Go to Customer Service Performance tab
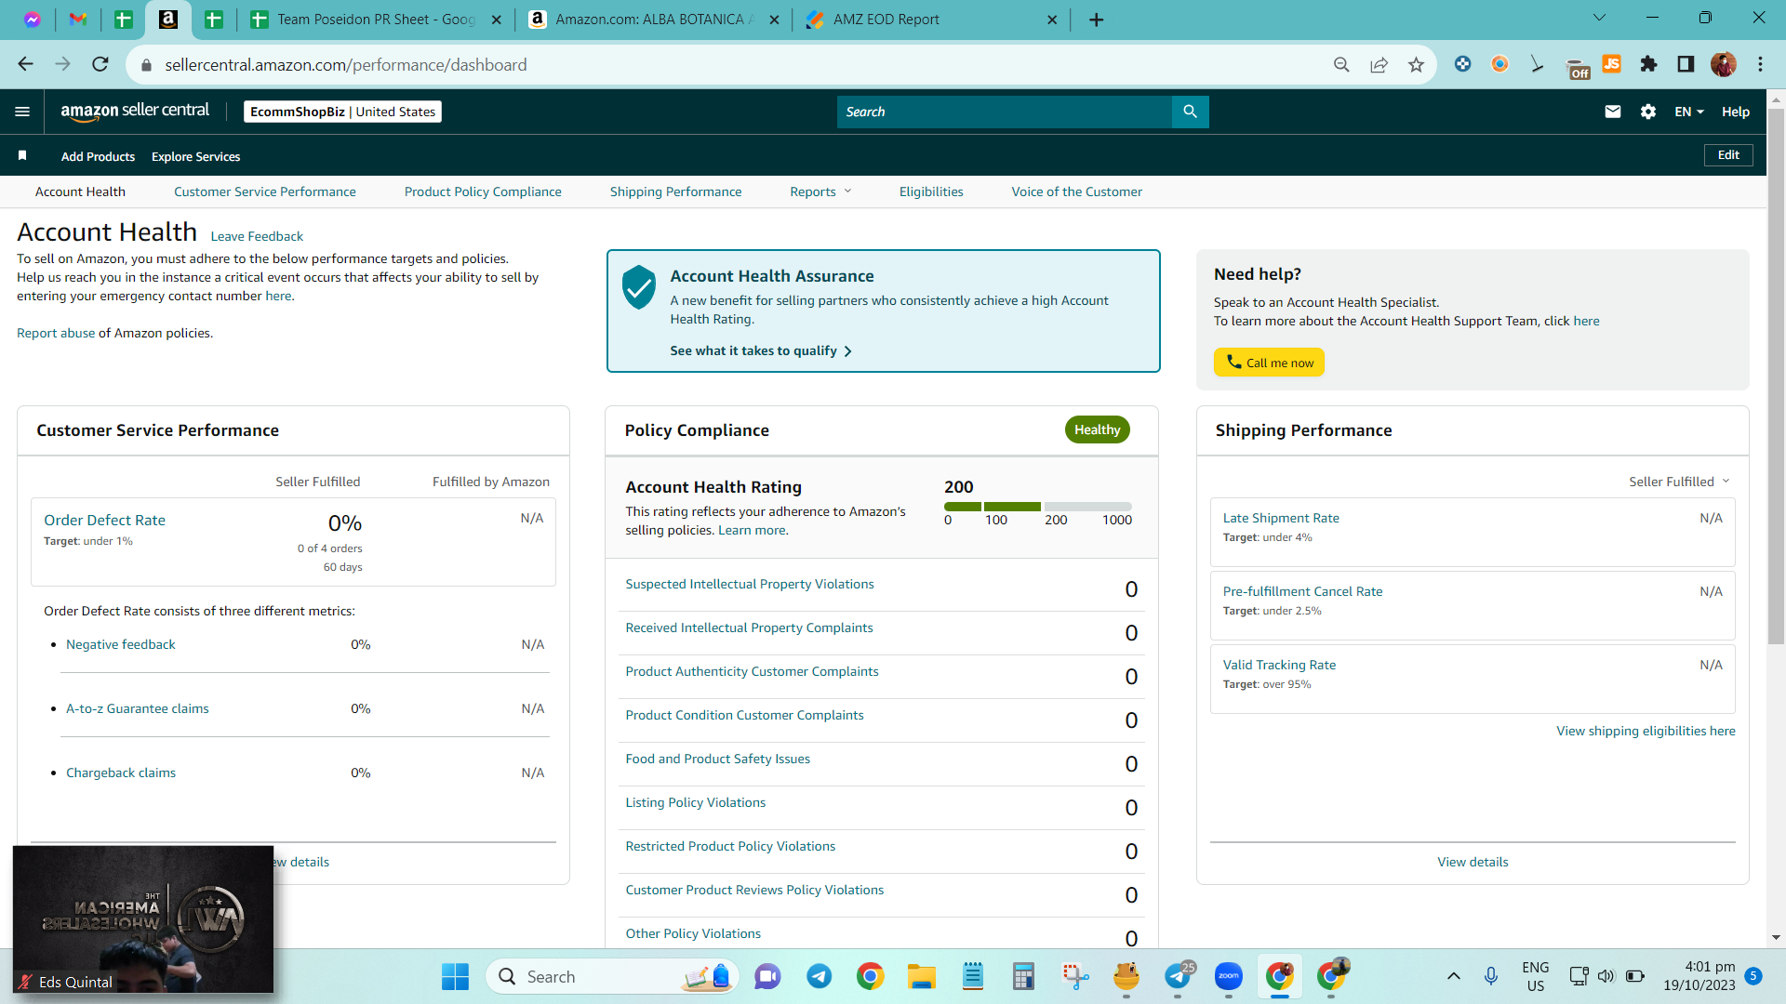The height and width of the screenshot is (1004, 1786). pyautogui.click(x=265, y=192)
